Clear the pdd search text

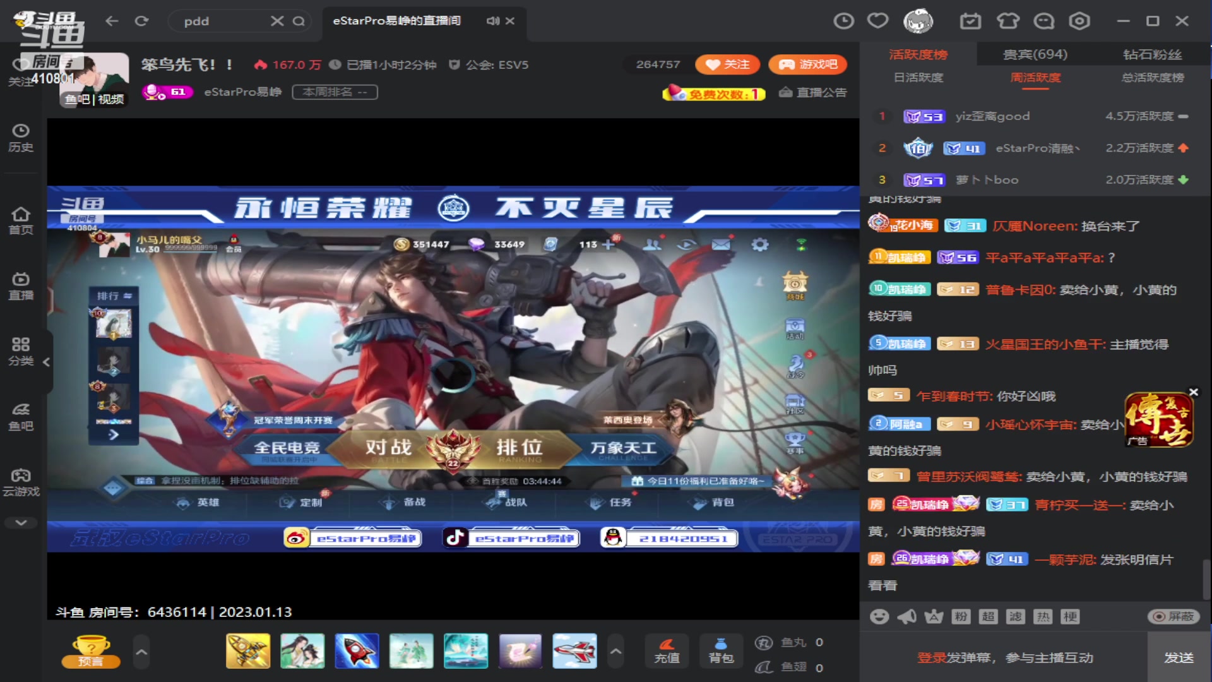pos(277,21)
